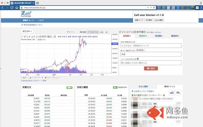Open the インディケータ button
The width and height of the screenshot is (203, 127).
click(36, 77)
